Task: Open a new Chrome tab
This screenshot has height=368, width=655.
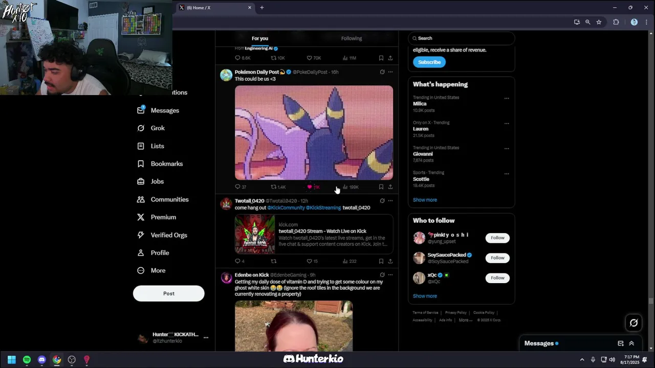Action: click(262, 8)
